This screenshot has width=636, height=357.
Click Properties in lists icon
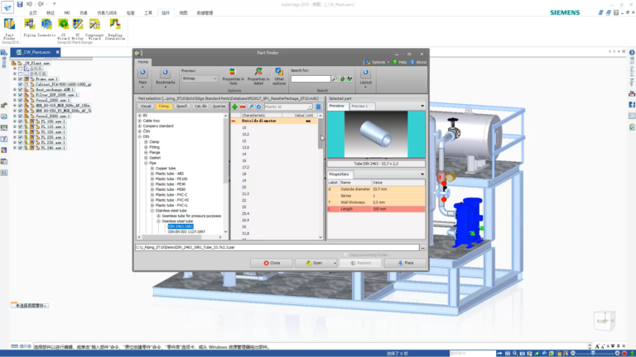pos(233,77)
